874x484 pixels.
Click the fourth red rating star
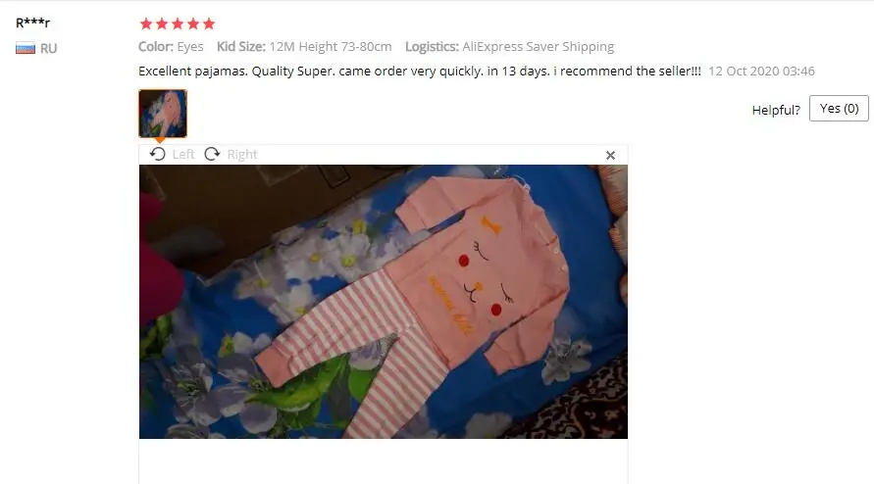(x=193, y=24)
